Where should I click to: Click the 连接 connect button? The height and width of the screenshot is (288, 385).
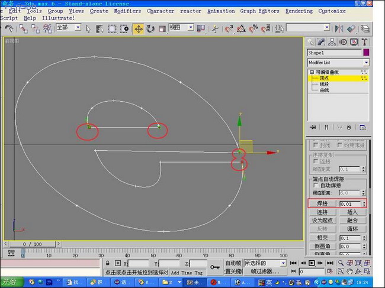(x=322, y=212)
